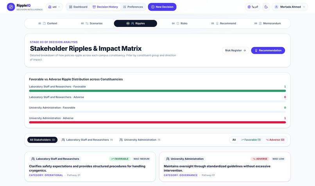Toggle dark mode with the moon icon
Screen dimensions: 315x186
[266, 7]
